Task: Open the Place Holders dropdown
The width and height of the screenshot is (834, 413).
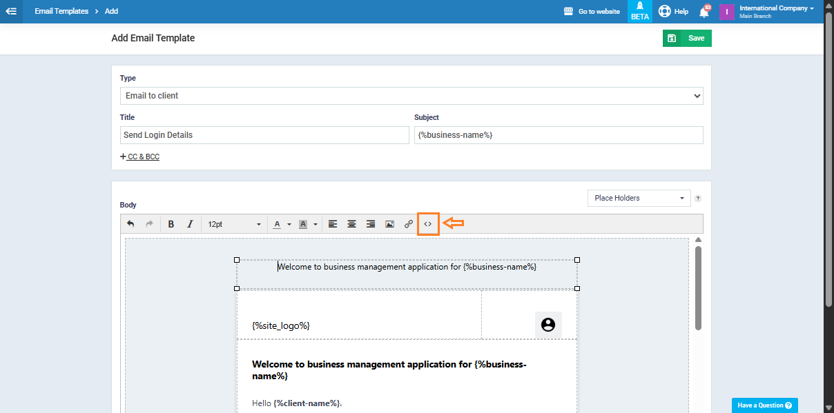Action: [639, 198]
